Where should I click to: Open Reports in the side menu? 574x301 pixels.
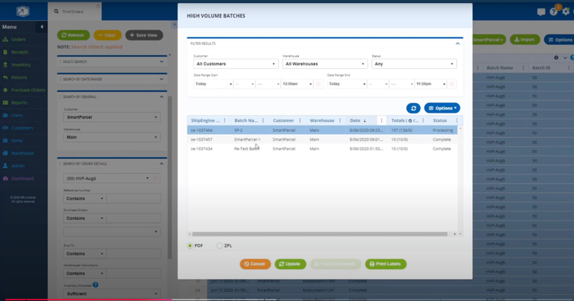(x=19, y=103)
